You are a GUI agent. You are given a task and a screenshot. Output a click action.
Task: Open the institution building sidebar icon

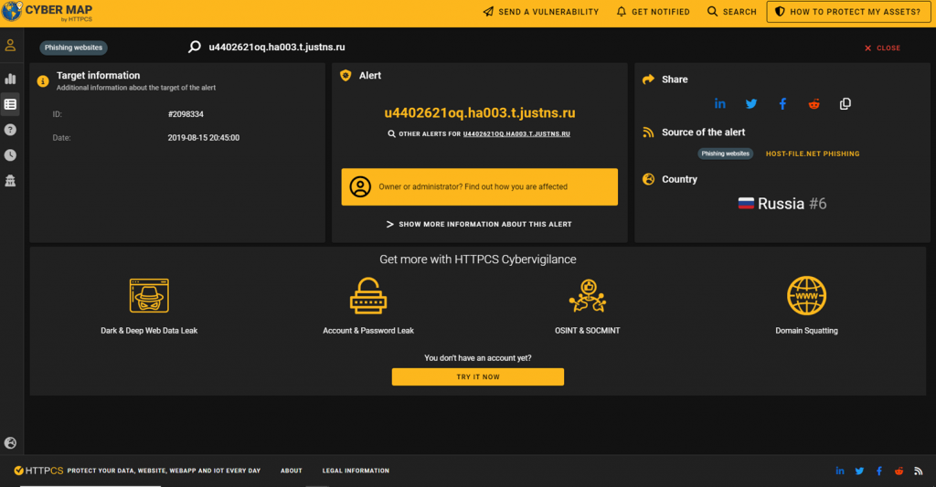click(10, 181)
